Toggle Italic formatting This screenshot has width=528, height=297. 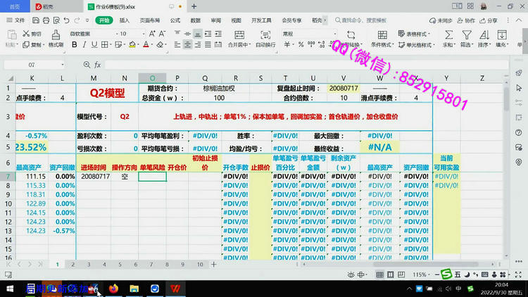click(x=83, y=45)
